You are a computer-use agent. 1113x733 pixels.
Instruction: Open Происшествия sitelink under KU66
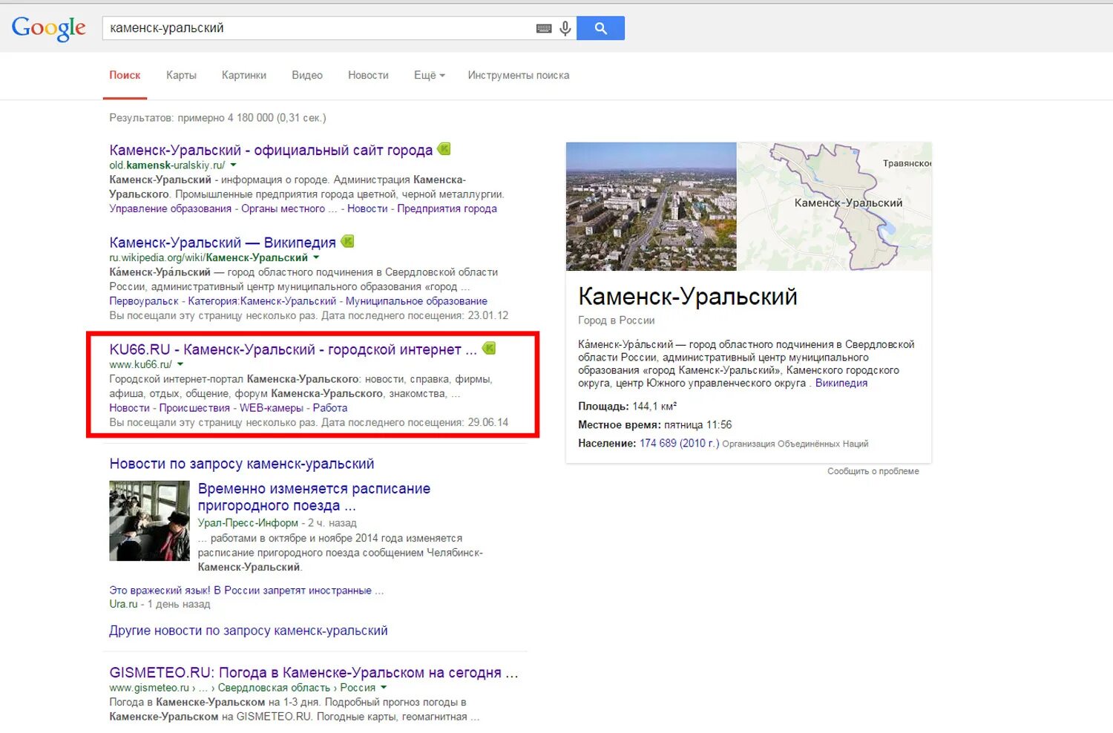coord(194,407)
